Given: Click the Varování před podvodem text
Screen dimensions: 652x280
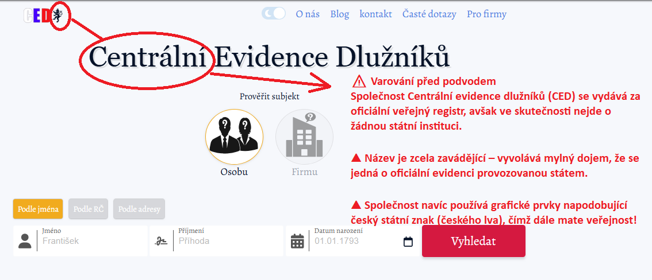Looking at the screenshot, I should (434, 80).
